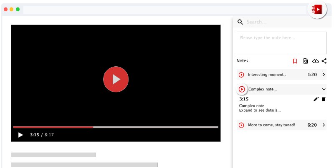This screenshot has height=168, width=334.
Task: Click the browser address bar
Action: [x=164, y=10]
